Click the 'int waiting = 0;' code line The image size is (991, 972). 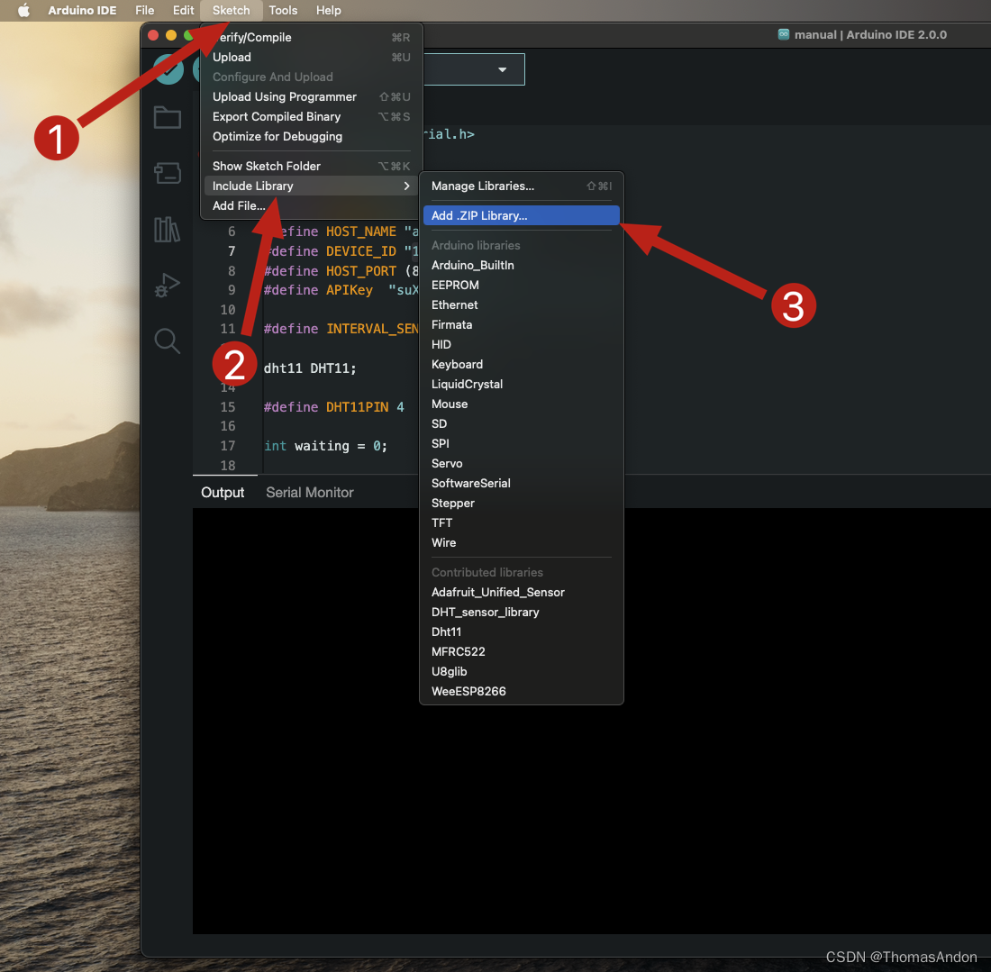coord(325,446)
